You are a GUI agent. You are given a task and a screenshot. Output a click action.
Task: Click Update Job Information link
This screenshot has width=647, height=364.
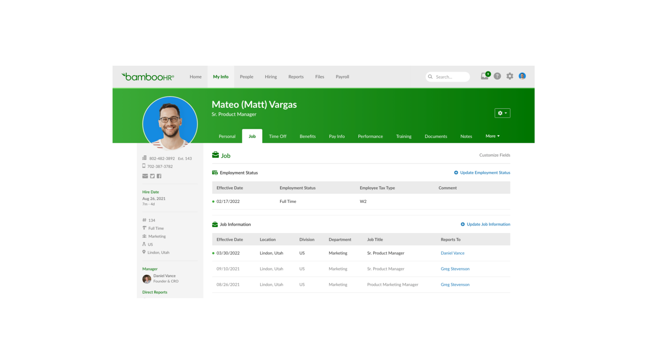(488, 224)
